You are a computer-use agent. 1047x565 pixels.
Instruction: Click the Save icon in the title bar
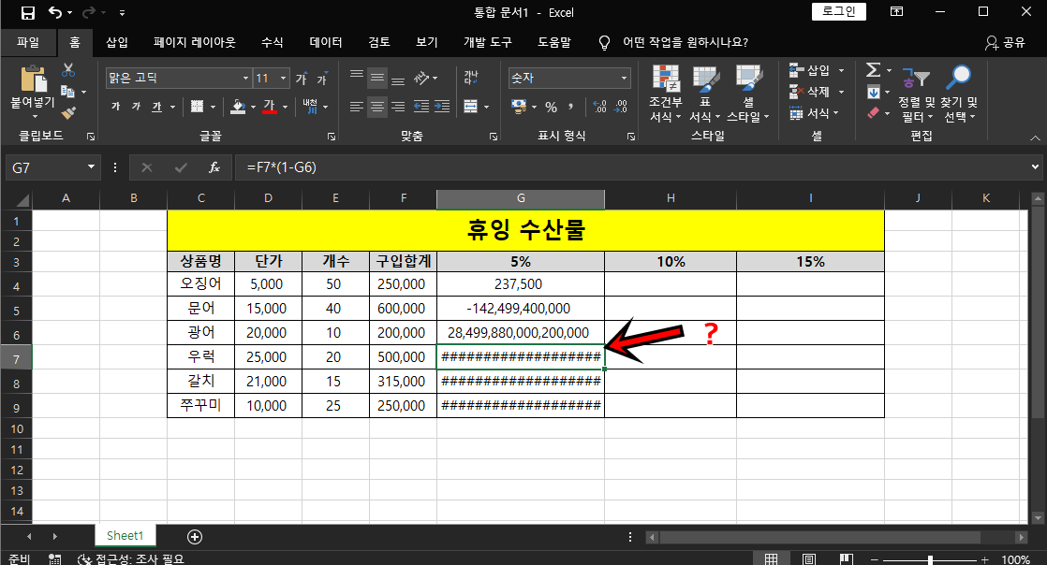pos(28,13)
